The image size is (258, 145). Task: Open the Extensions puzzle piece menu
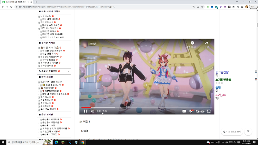pos(233,7)
